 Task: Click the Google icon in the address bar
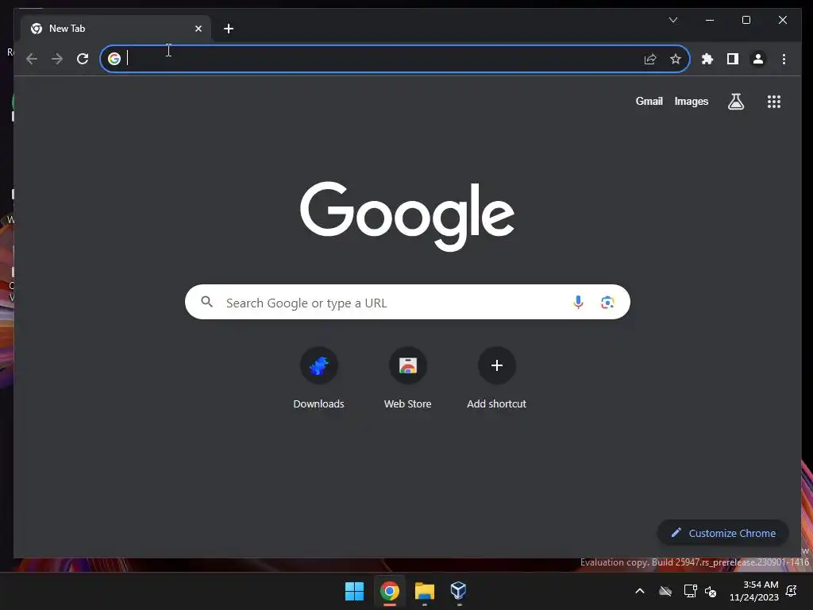(x=114, y=59)
